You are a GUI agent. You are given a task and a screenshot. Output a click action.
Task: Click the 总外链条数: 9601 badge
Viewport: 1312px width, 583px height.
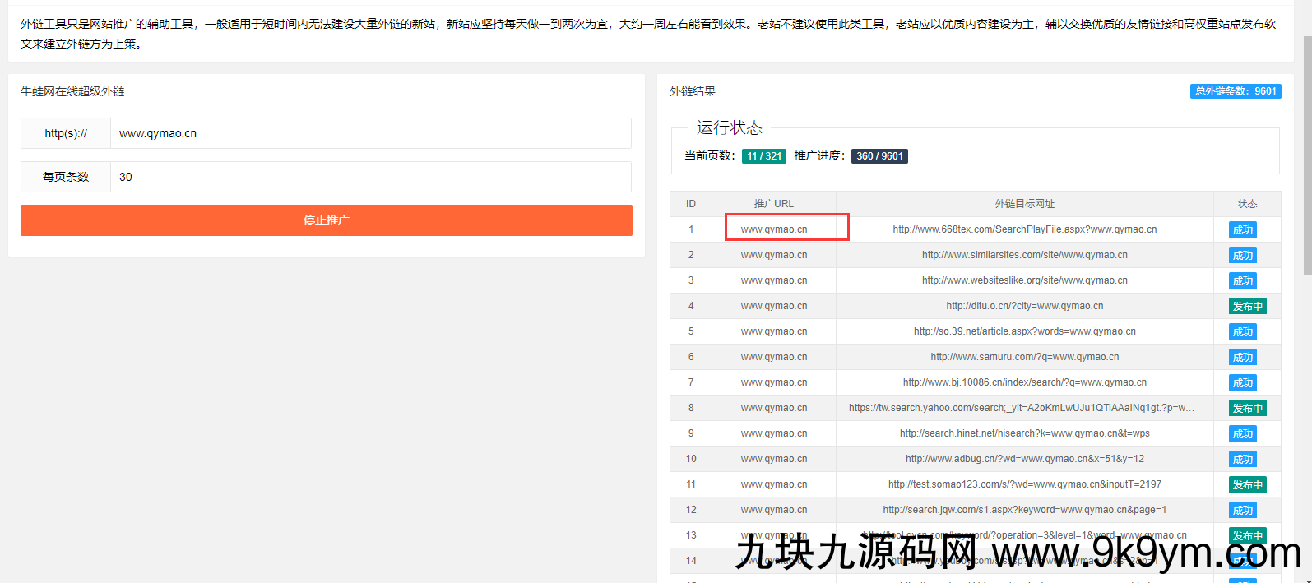pos(1235,91)
